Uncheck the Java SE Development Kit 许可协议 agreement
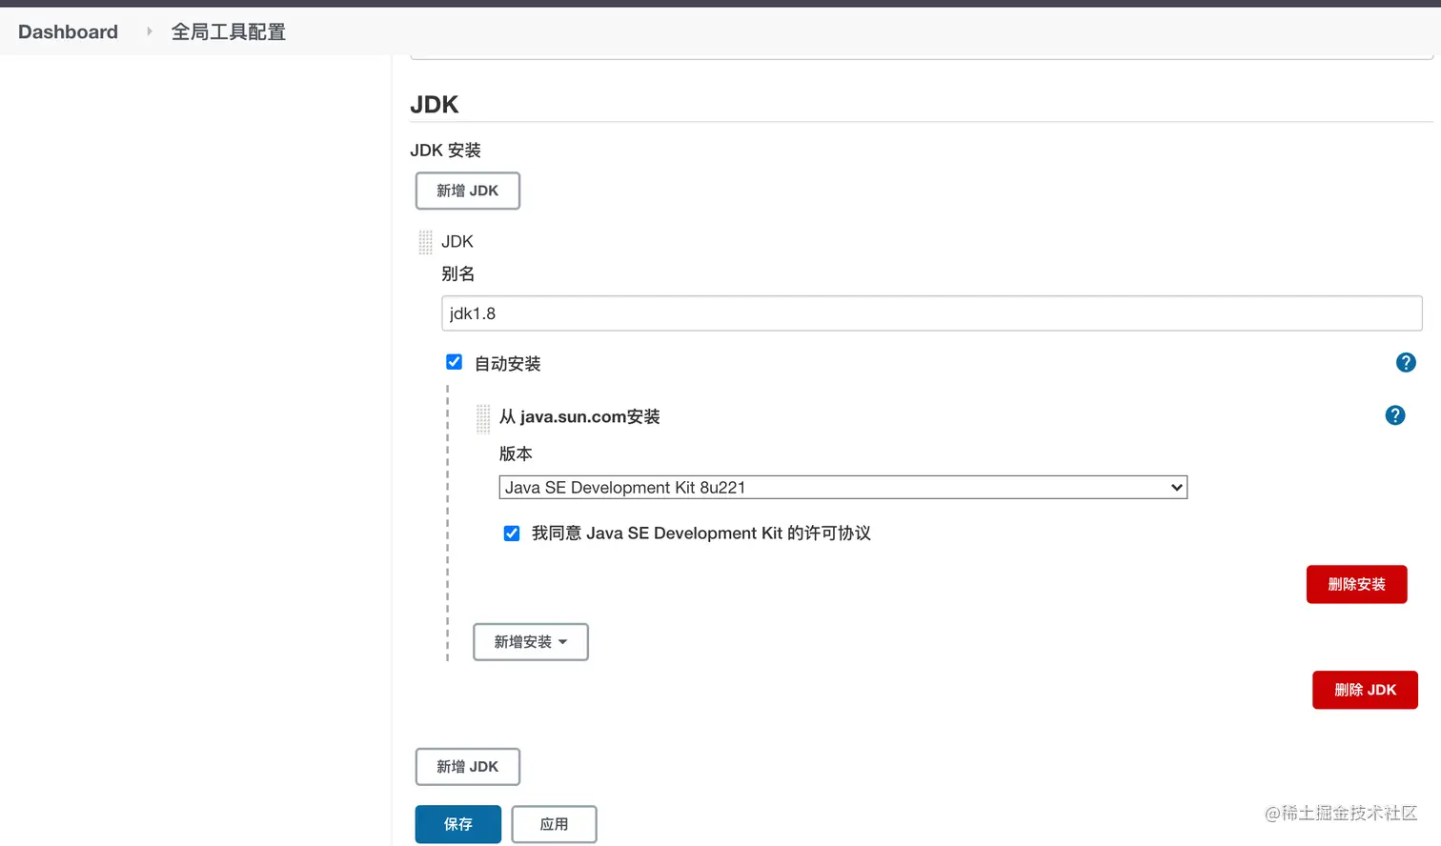 click(x=512, y=533)
